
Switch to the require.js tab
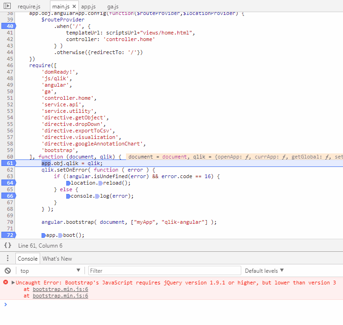(29, 7)
